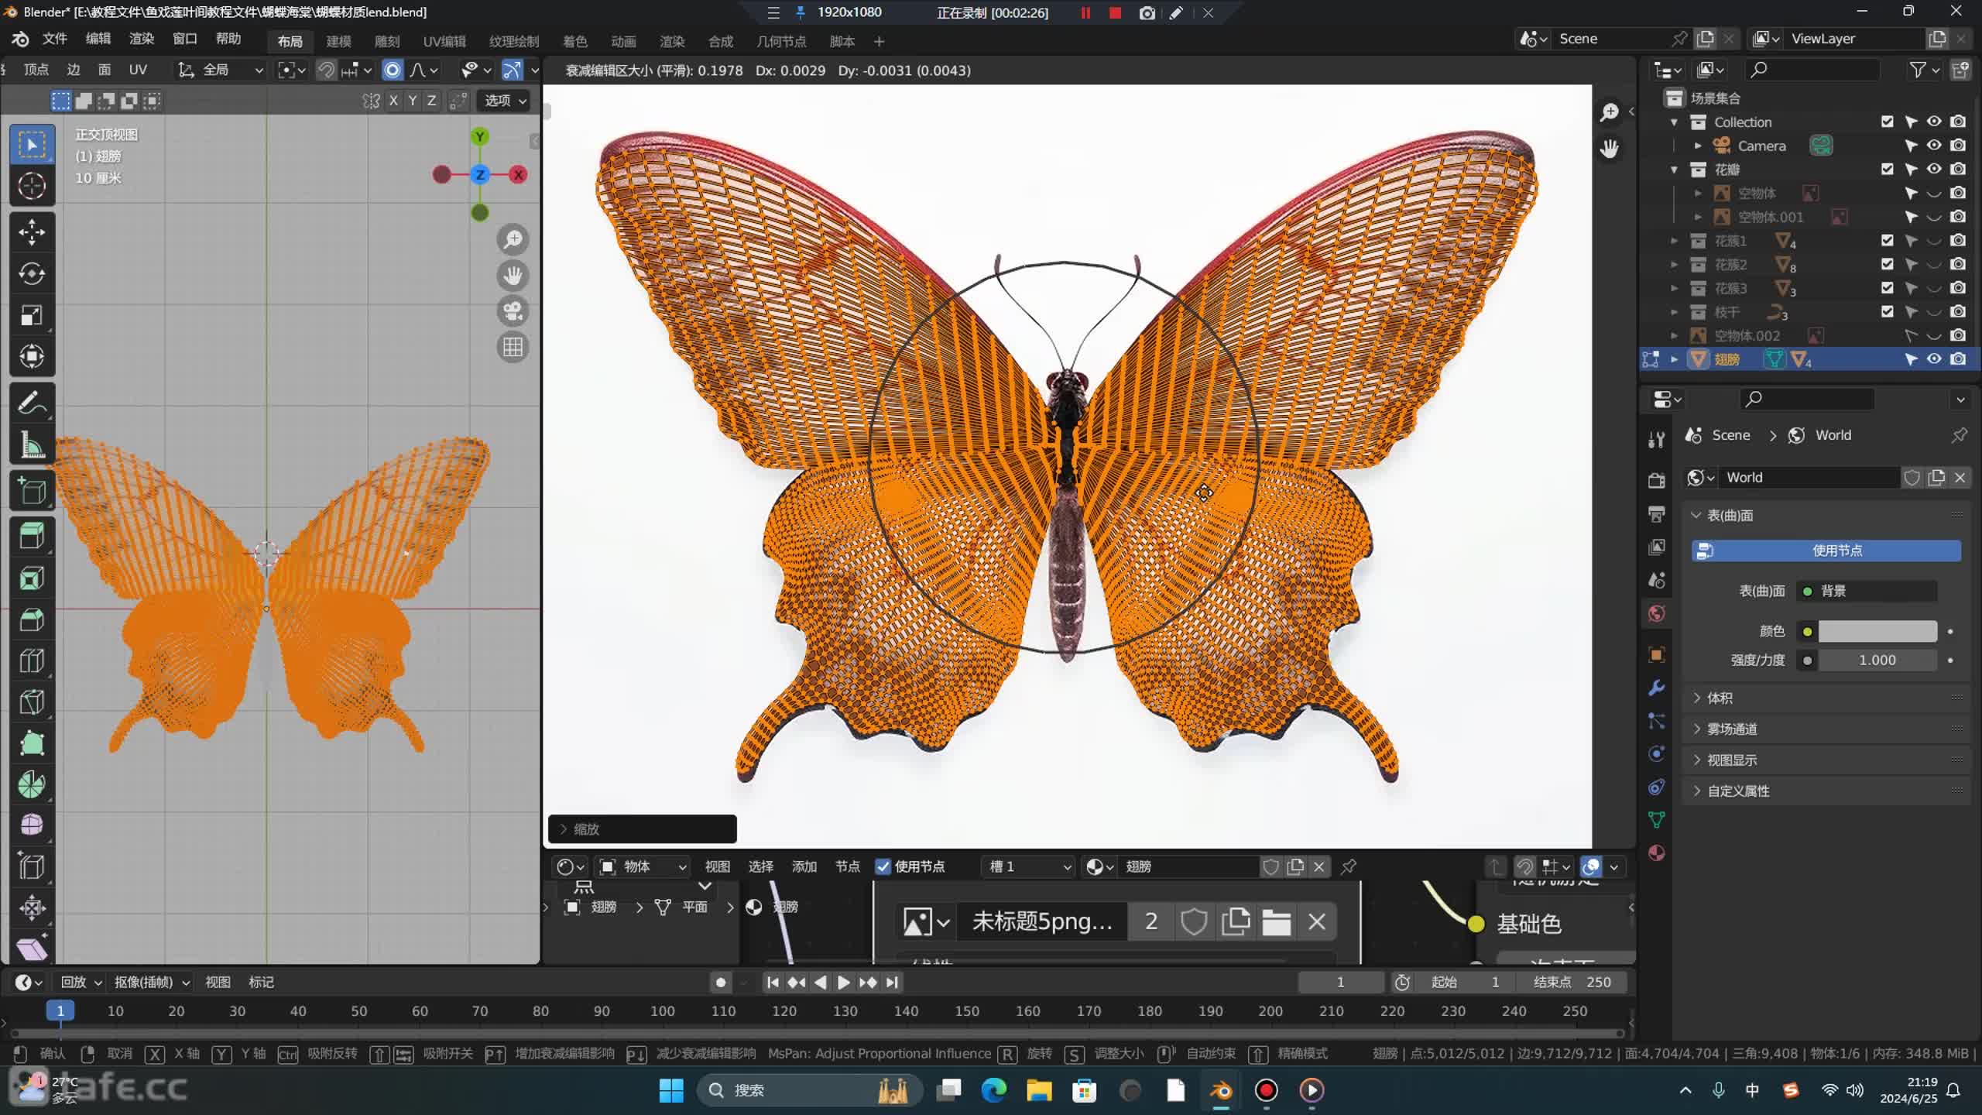
Task: Click the World 颜色 color swatch
Action: pyautogui.click(x=1877, y=631)
